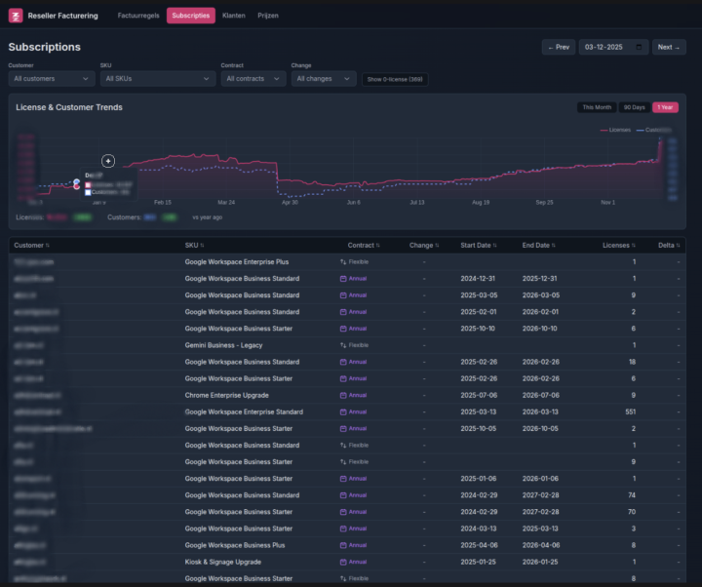Viewport: 702px width, 587px height.
Task: Click the zoom-in plus cursor on chart
Action: 108,161
